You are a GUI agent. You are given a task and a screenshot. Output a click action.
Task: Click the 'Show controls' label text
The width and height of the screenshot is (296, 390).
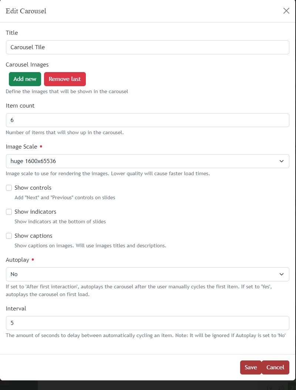pyautogui.click(x=33, y=188)
